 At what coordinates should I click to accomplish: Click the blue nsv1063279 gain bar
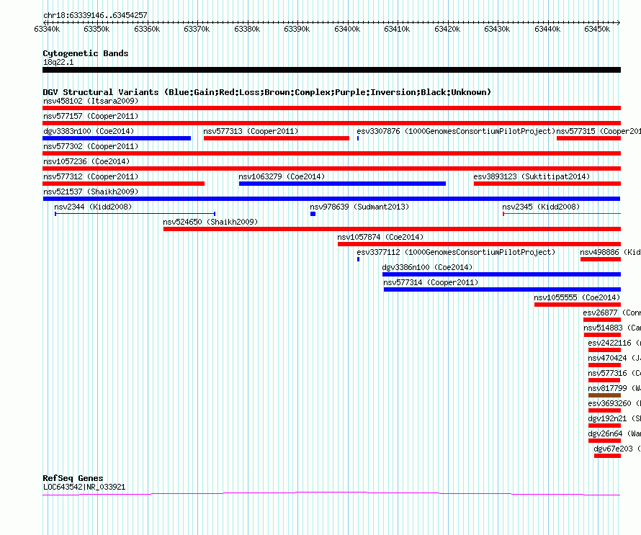pyautogui.click(x=342, y=184)
